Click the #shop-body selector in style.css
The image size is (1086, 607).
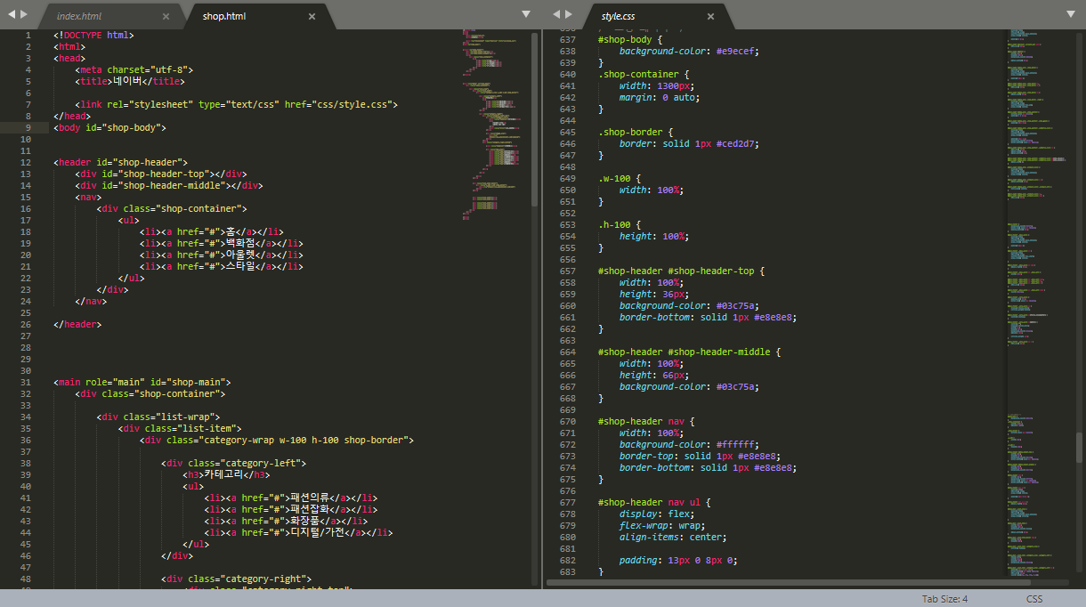point(626,40)
